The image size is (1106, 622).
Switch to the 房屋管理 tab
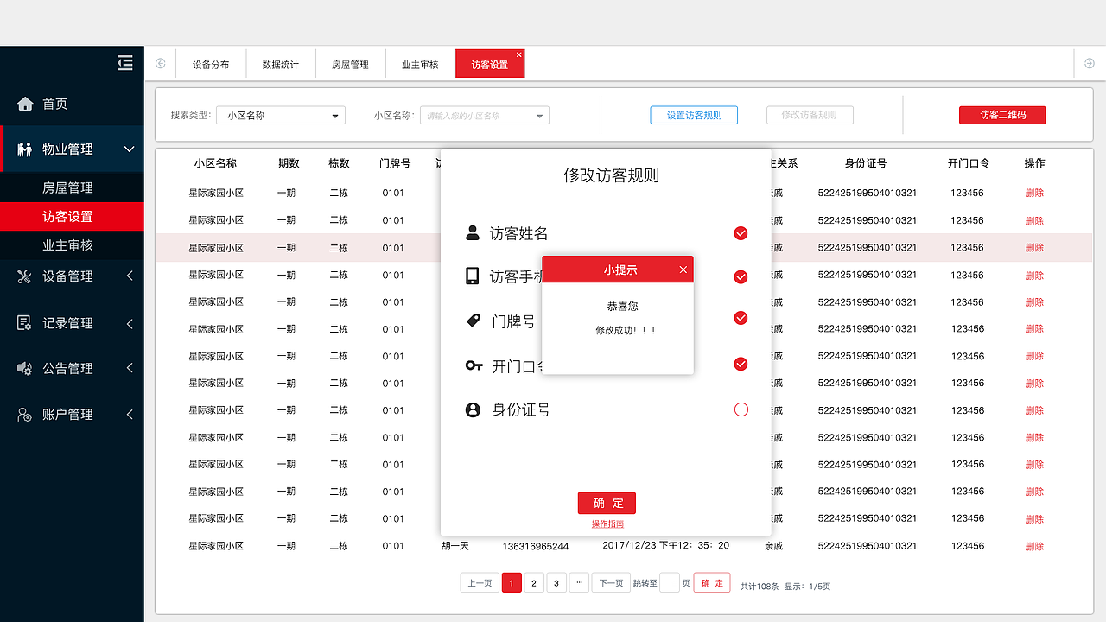pyautogui.click(x=350, y=63)
